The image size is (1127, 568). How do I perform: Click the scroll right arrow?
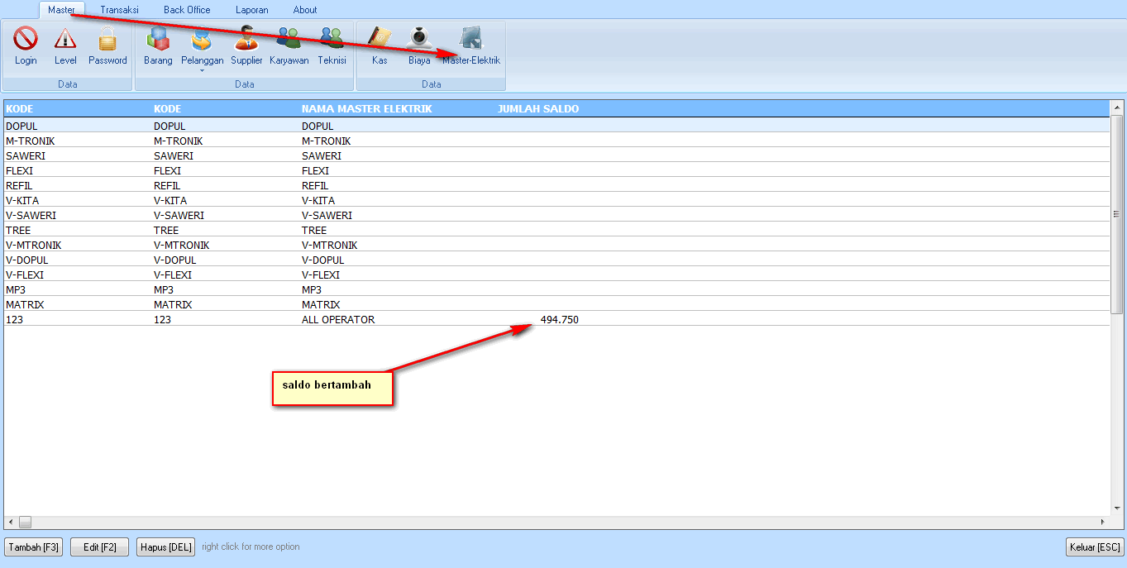1102,523
